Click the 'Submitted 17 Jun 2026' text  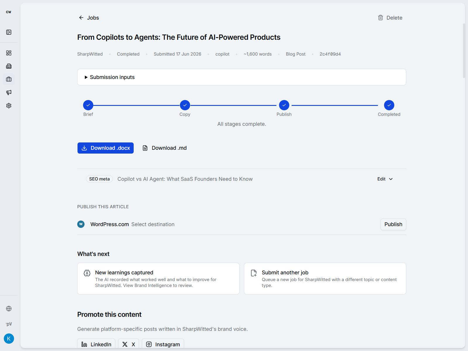(177, 54)
